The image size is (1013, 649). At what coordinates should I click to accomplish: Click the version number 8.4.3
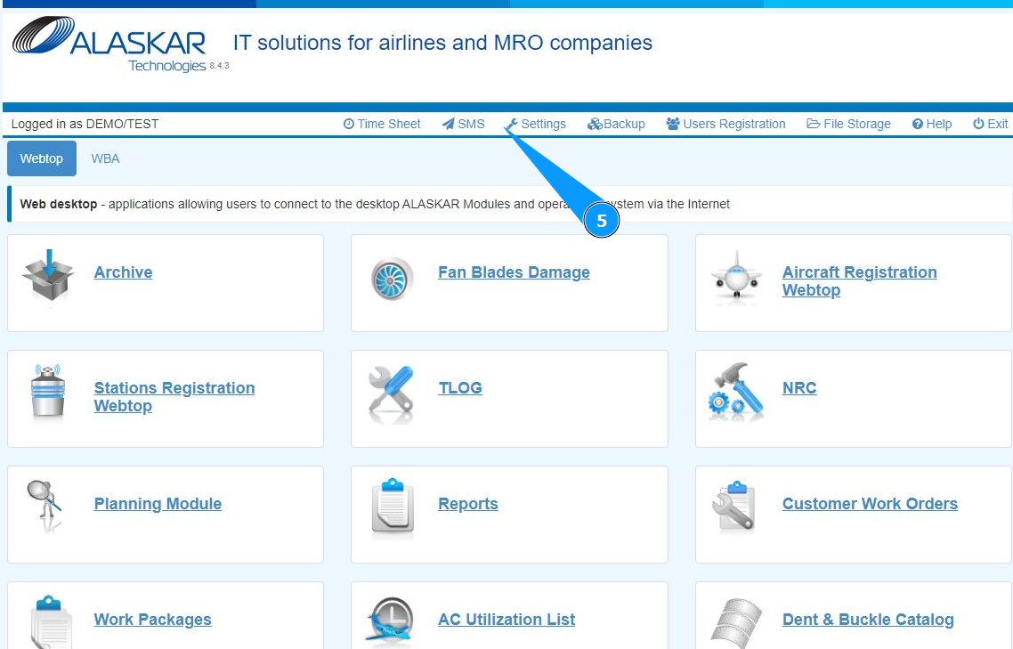pos(219,65)
